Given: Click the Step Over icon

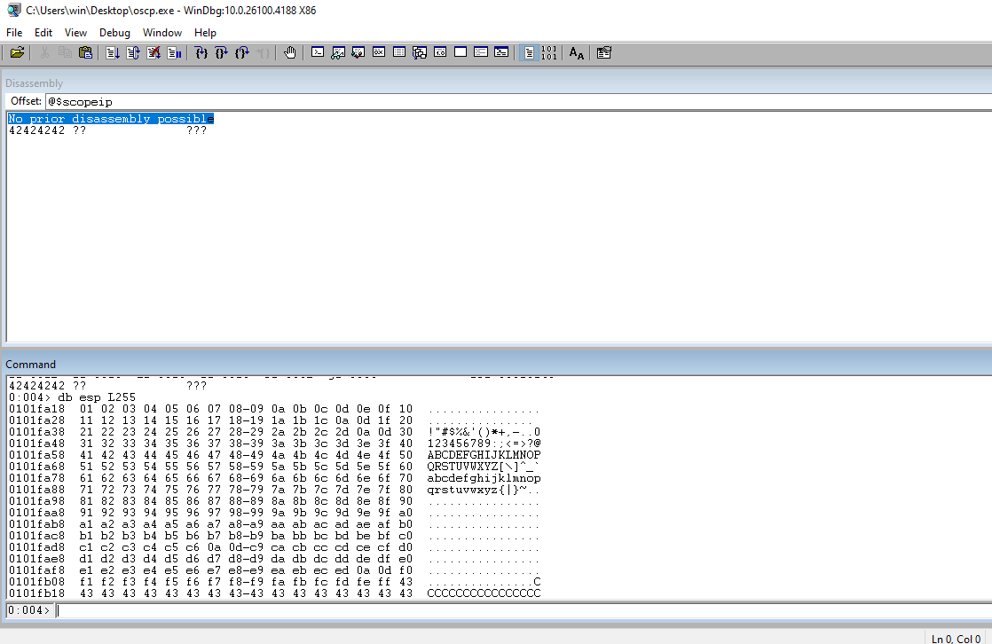Looking at the screenshot, I should pos(222,53).
